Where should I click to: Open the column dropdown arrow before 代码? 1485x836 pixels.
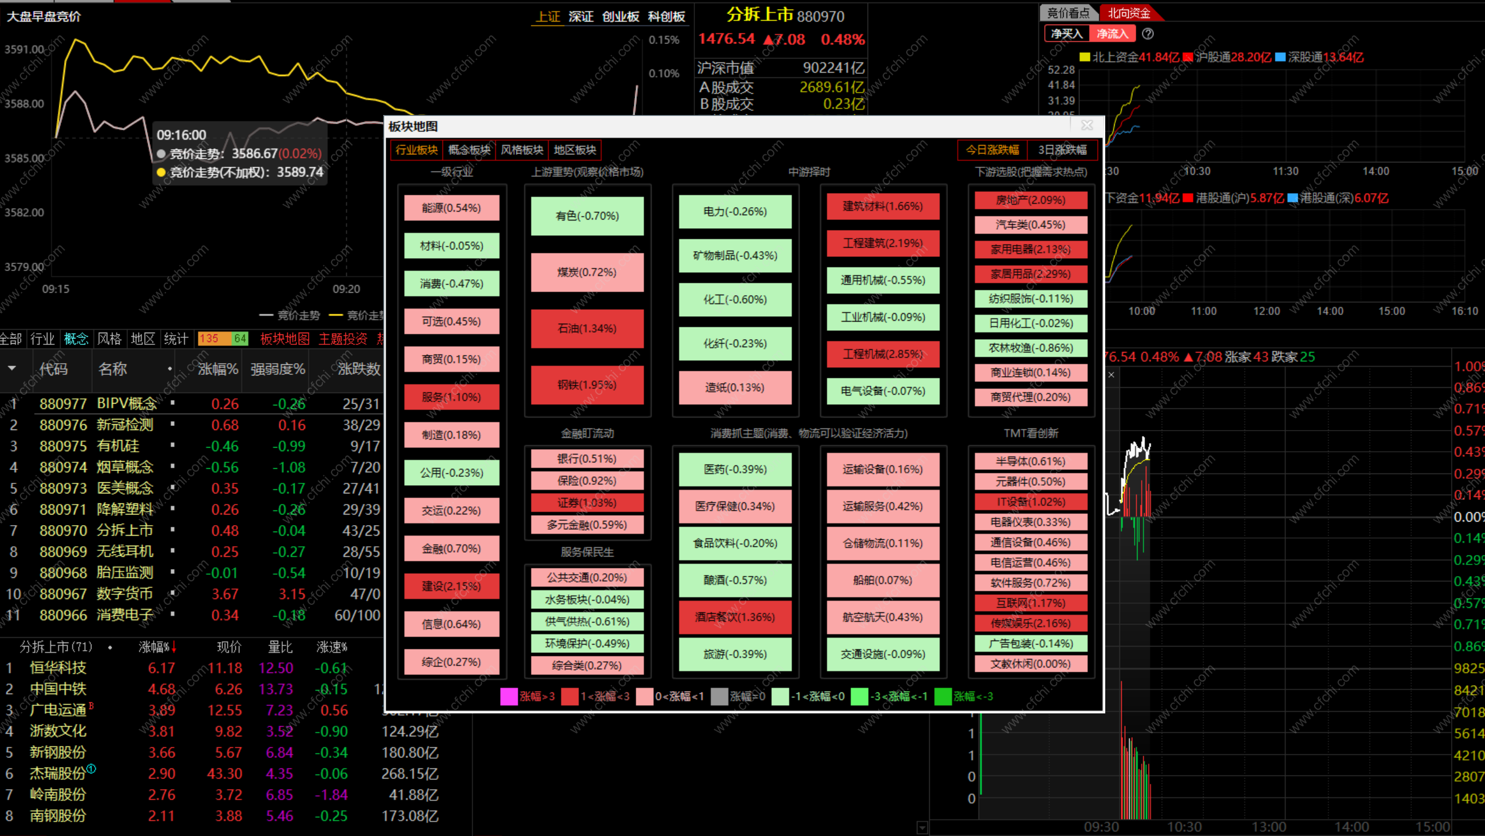tap(12, 368)
